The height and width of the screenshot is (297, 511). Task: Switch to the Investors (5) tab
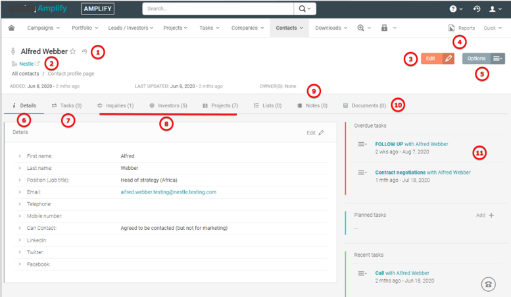click(168, 105)
